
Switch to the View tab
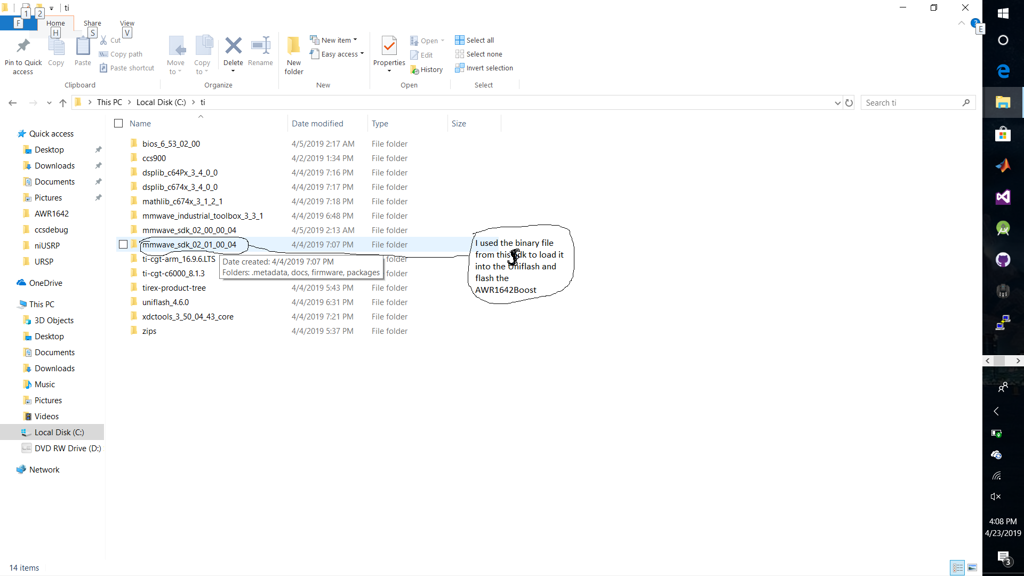(127, 23)
